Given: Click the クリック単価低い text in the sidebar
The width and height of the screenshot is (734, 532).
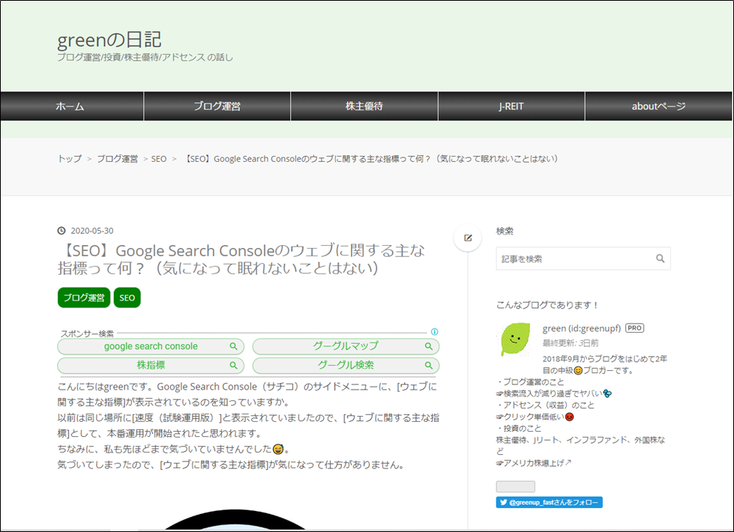Looking at the screenshot, I should [534, 417].
